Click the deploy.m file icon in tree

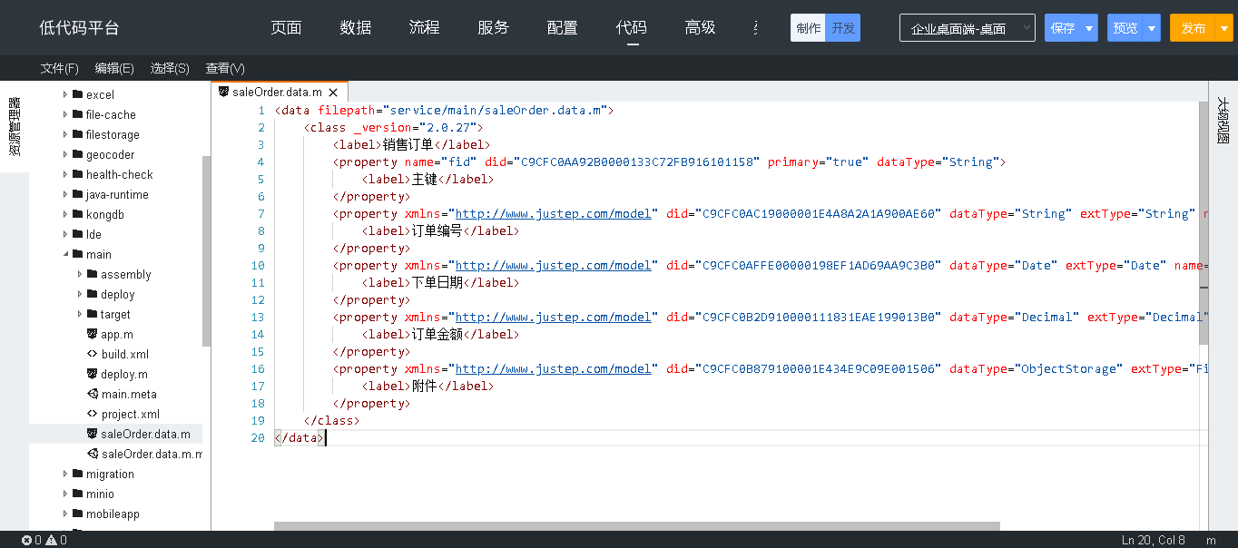(92, 374)
